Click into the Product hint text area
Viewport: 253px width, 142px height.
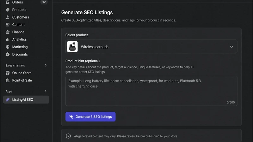(151, 91)
